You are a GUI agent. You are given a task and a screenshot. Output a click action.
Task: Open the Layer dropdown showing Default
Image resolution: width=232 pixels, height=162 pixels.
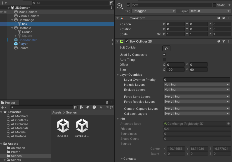point(209,11)
